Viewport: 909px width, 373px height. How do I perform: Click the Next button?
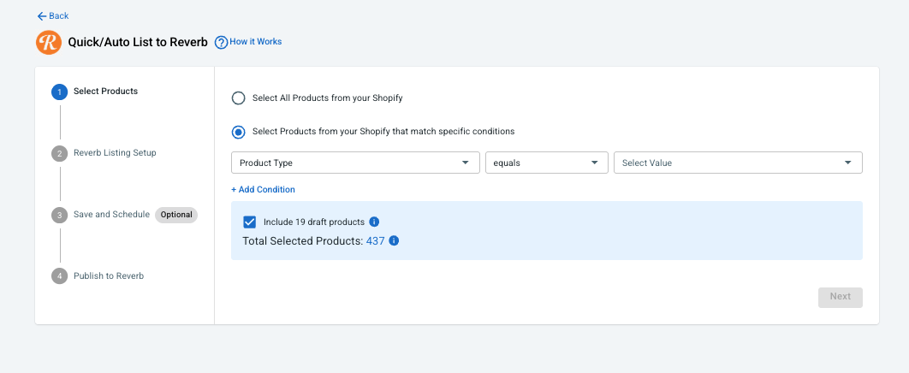[x=840, y=297]
